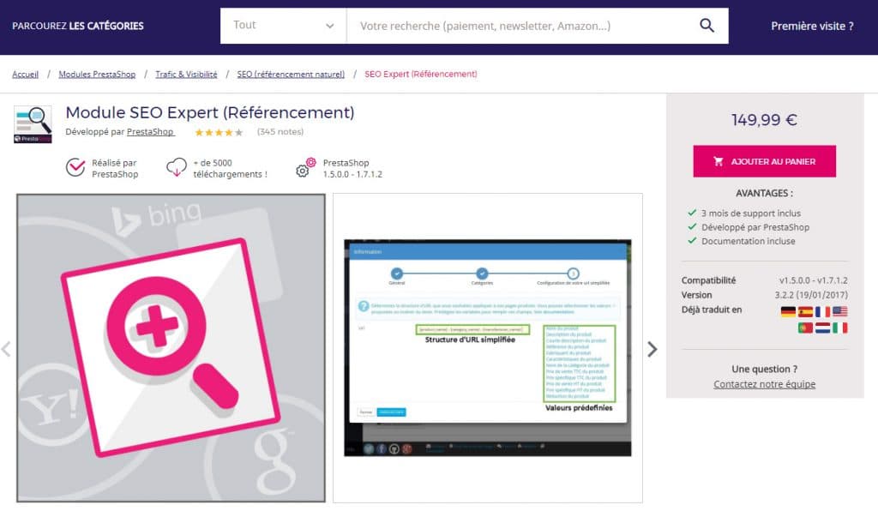The height and width of the screenshot is (511, 878).
Task: Show next image with right chevron
Action: coord(652,349)
